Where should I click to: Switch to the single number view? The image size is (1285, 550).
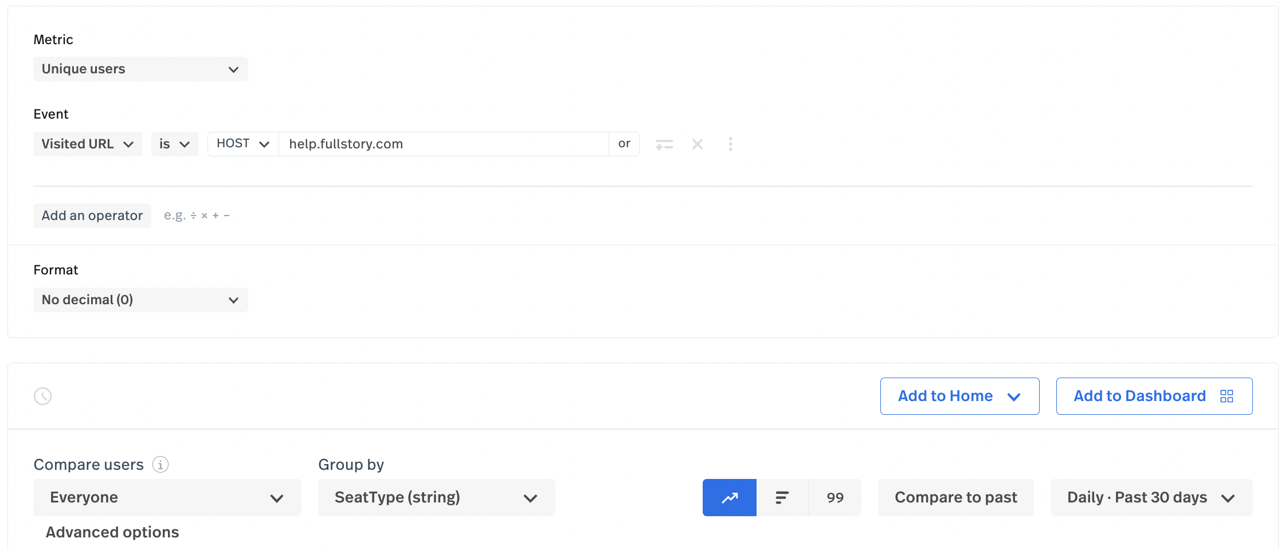tap(835, 497)
